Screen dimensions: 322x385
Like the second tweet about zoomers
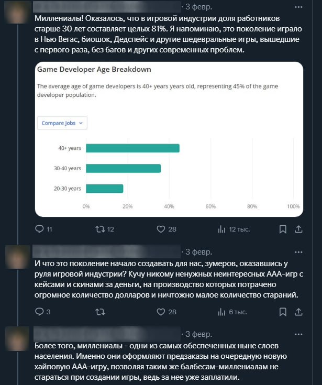coord(161,312)
